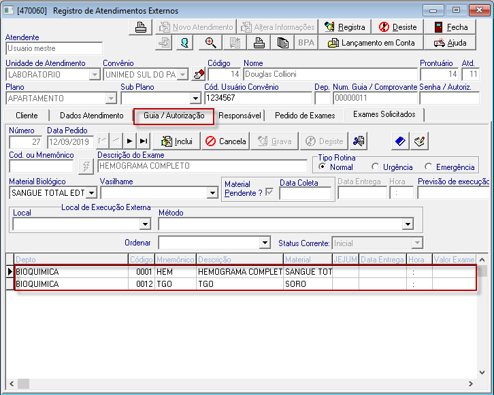Open patient profile head icon
Viewport: 494px width, 395px height.
pos(184,42)
